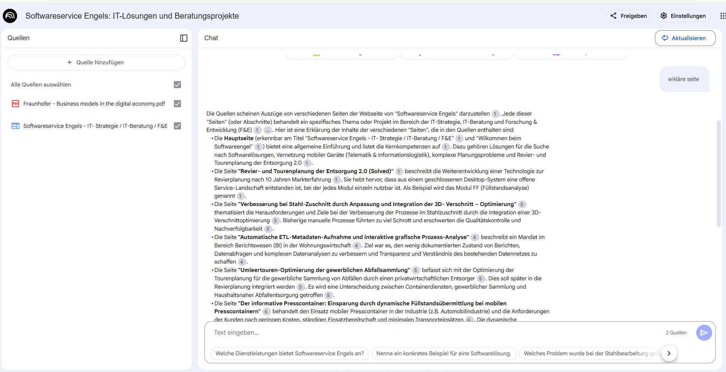The image size is (726, 372).
Task: Open citation 5 after "Abfallentsorgung getroffen"
Action: 328,295
